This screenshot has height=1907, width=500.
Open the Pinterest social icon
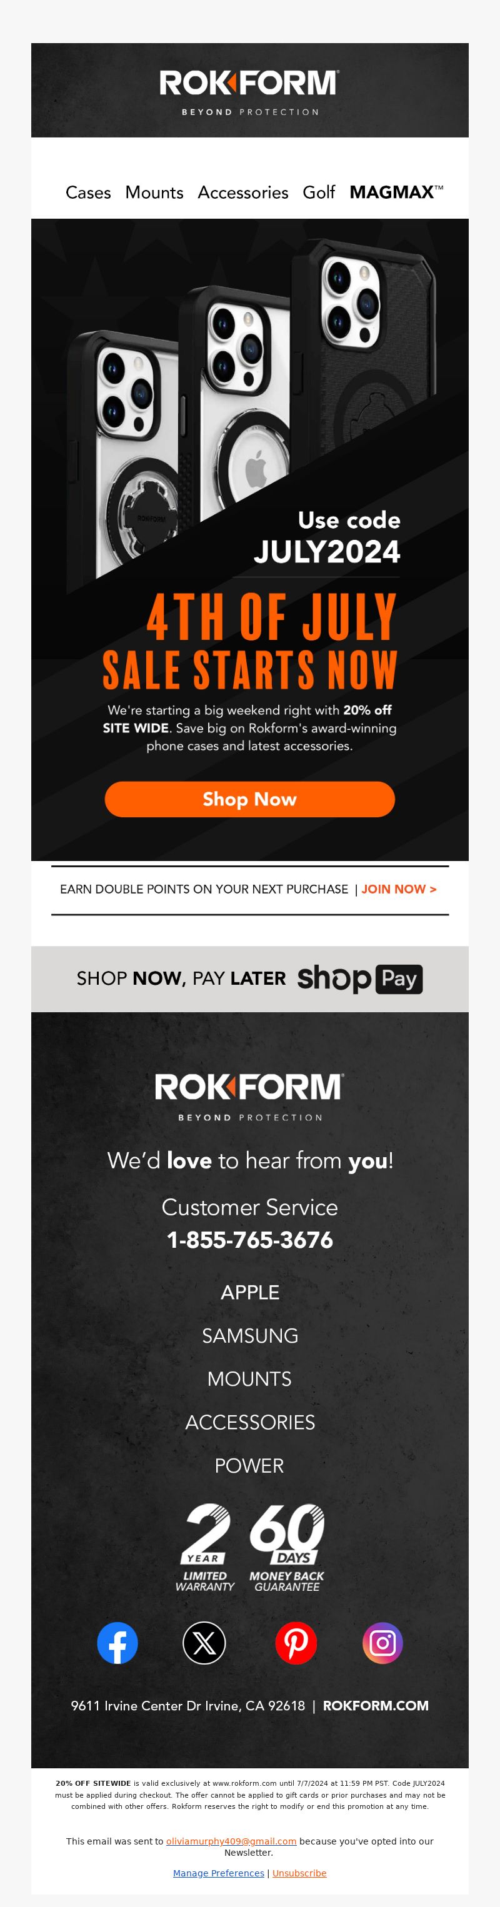[296, 1643]
